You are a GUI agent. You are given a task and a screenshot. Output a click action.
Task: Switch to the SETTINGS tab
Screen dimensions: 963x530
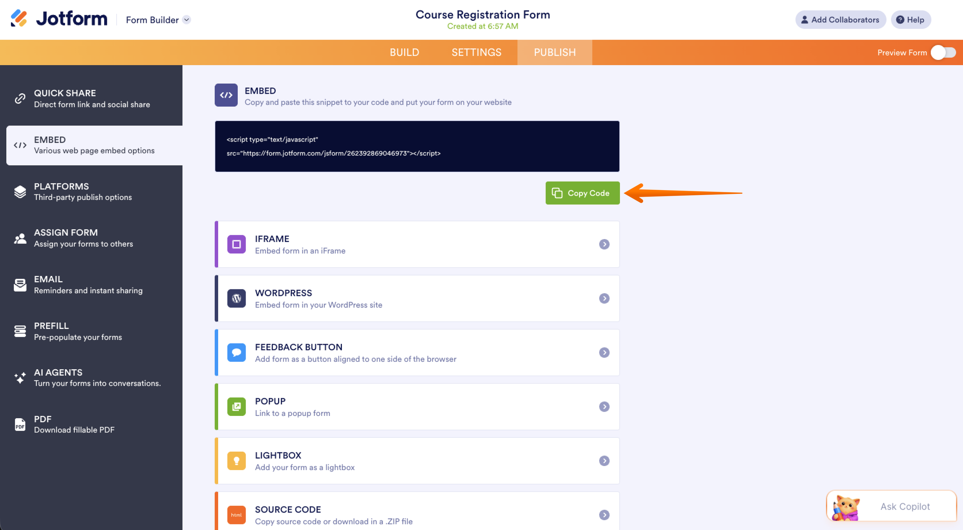click(476, 52)
